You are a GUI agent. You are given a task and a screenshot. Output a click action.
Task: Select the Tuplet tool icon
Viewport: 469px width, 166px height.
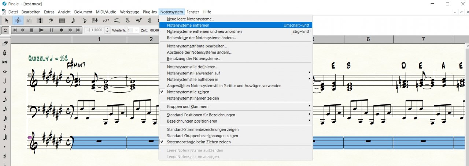coord(106,20)
